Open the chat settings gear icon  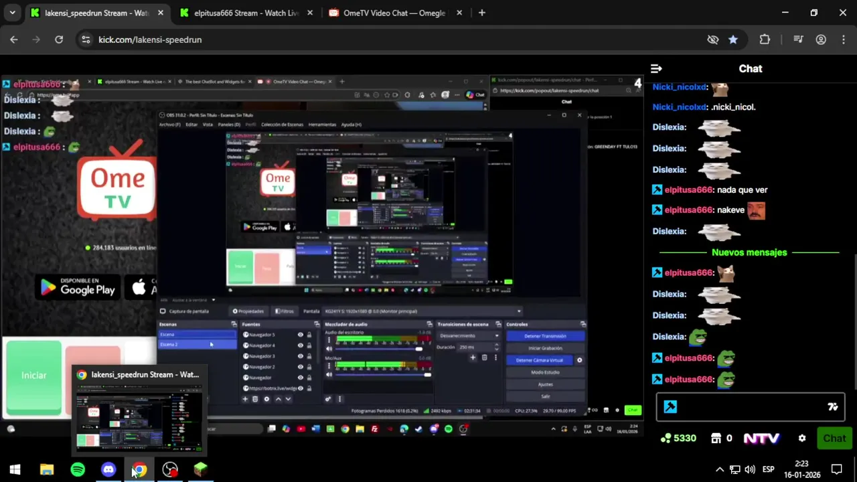click(801, 438)
